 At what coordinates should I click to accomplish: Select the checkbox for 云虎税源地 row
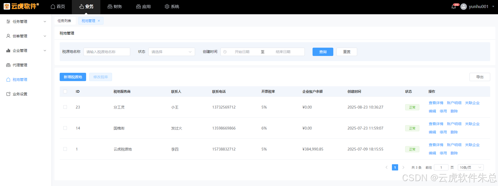[65, 149]
